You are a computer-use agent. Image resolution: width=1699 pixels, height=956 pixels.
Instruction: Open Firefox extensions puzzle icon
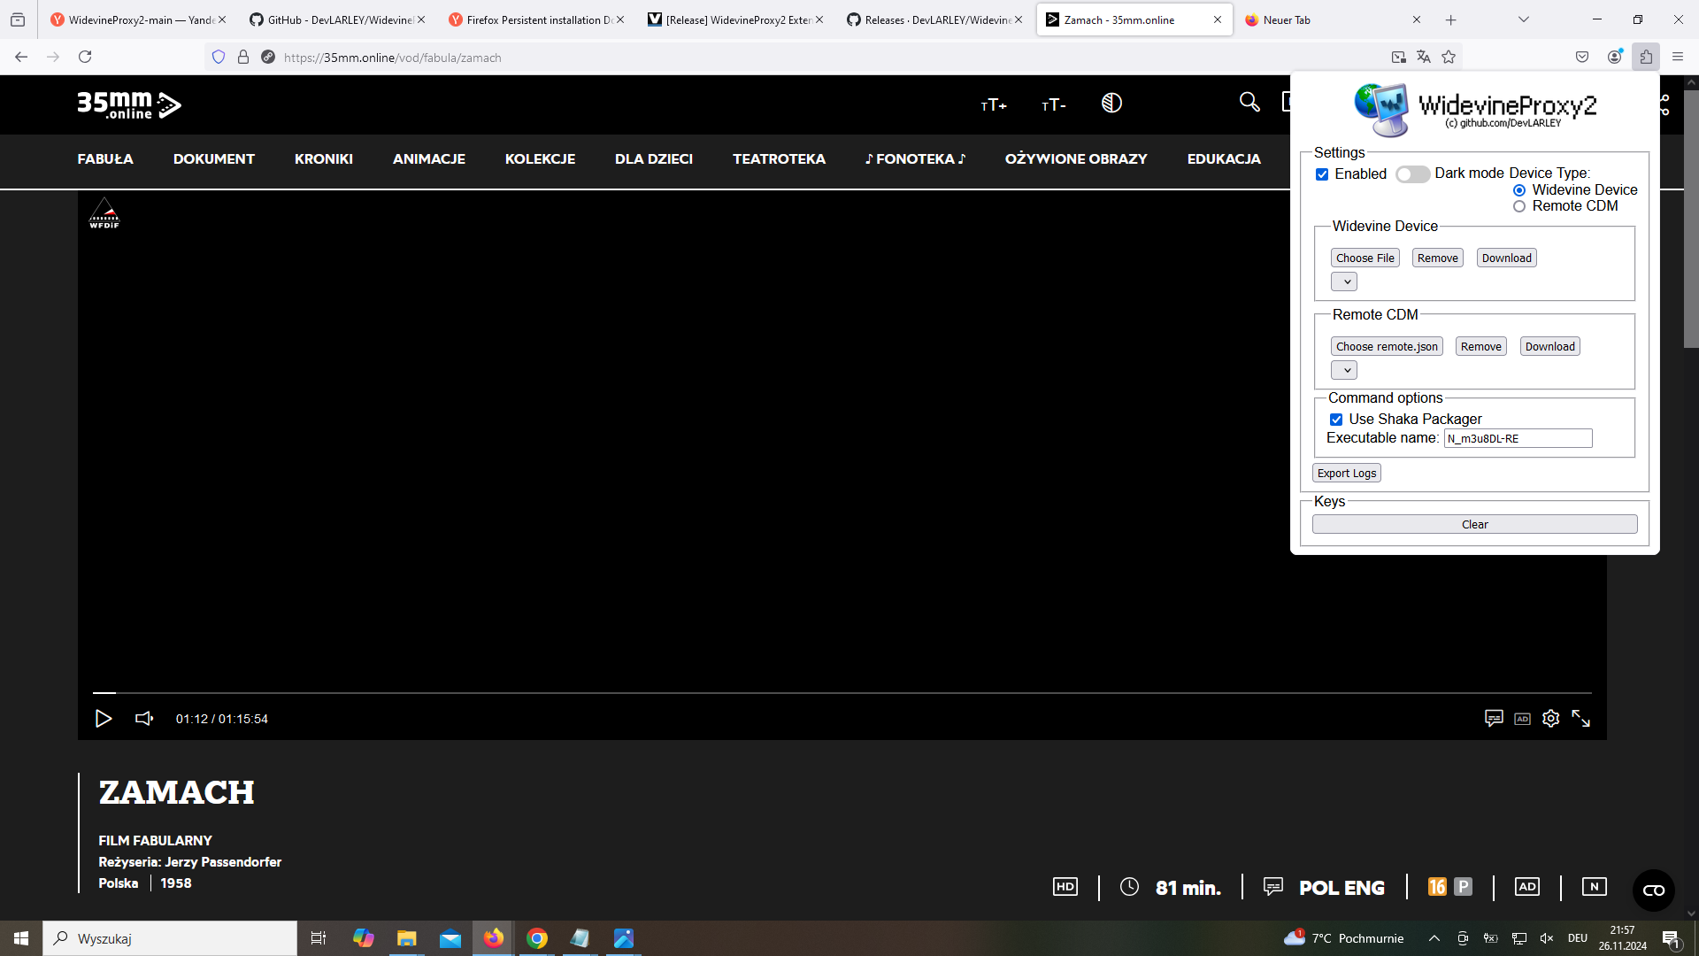pyautogui.click(x=1646, y=57)
